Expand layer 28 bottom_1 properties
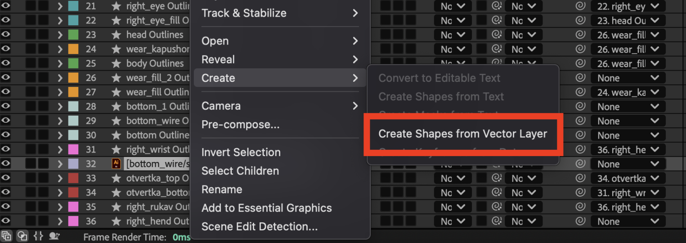Image resolution: width=686 pixels, height=243 pixels. click(60, 107)
